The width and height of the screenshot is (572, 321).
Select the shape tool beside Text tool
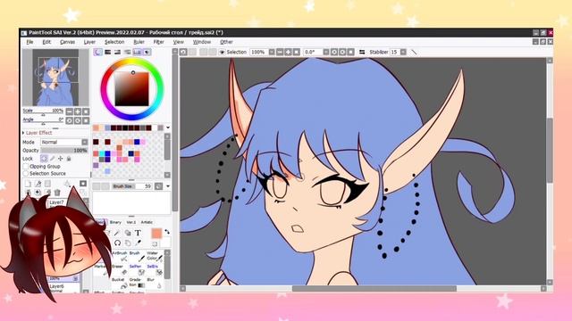click(128, 233)
